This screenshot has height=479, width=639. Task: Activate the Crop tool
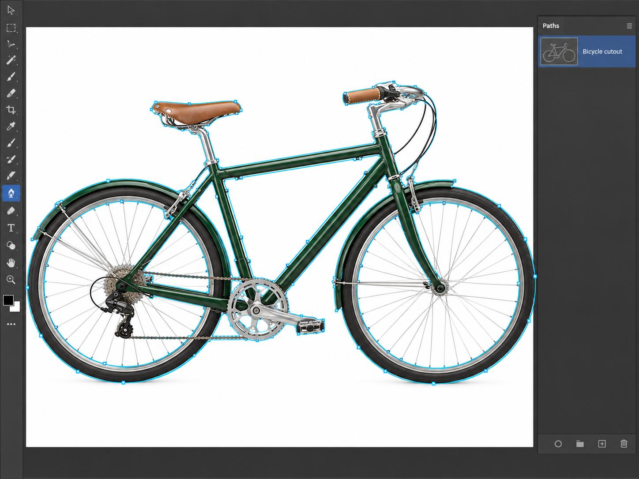pyautogui.click(x=11, y=110)
